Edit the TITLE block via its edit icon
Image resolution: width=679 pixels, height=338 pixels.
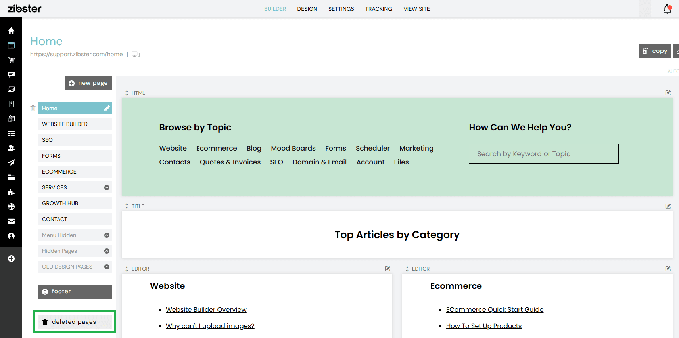click(x=668, y=206)
